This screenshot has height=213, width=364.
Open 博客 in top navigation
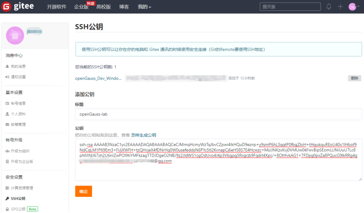(x=124, y=7)
